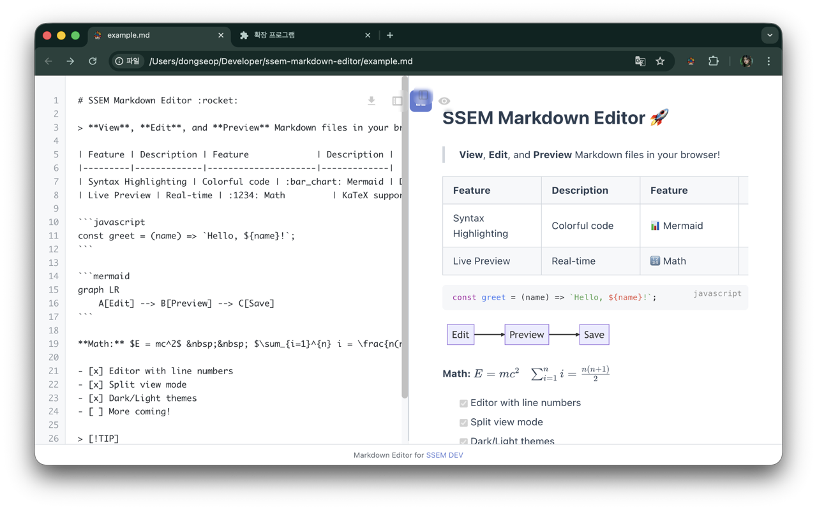Click the Mermaid table cell
This screenshot has width=817, height=510.
click(x=689, y=226)
